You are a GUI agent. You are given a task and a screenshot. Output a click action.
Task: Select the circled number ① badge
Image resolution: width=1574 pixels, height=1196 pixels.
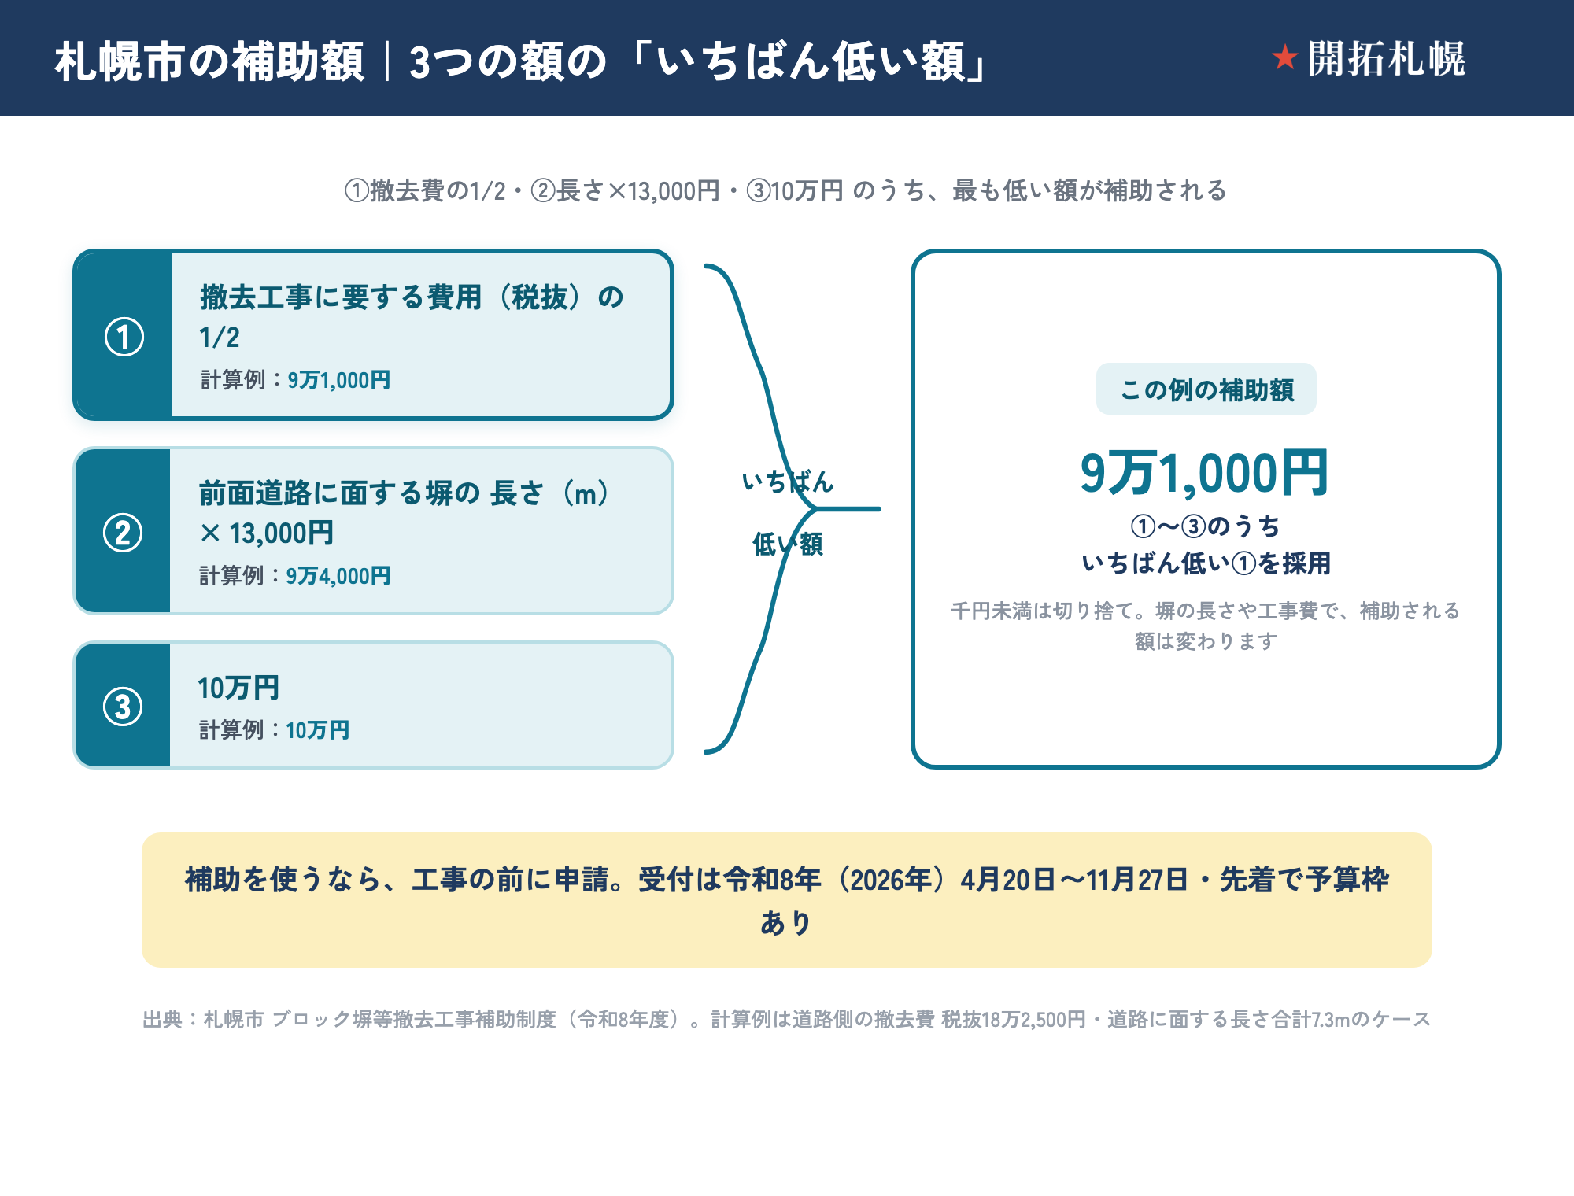pos(124,337)
